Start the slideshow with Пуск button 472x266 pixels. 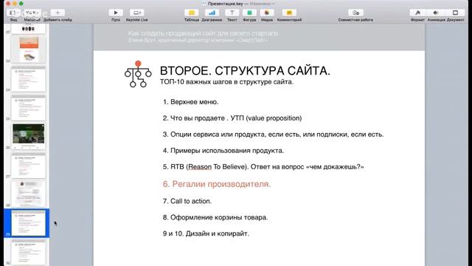click(116, 13)
